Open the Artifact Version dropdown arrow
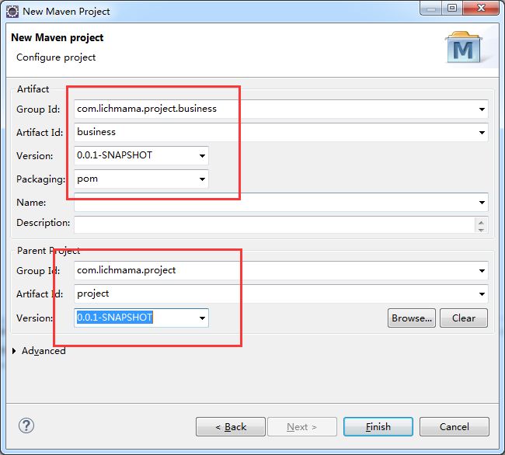Viewport: 505px width, 455px height. (x=202, y=156)
